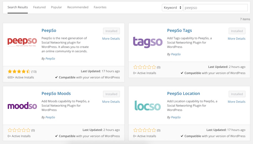Click the empty star rating on PeepSo Location
Viewport: 253px width, 144px height.
click(144, 130)
